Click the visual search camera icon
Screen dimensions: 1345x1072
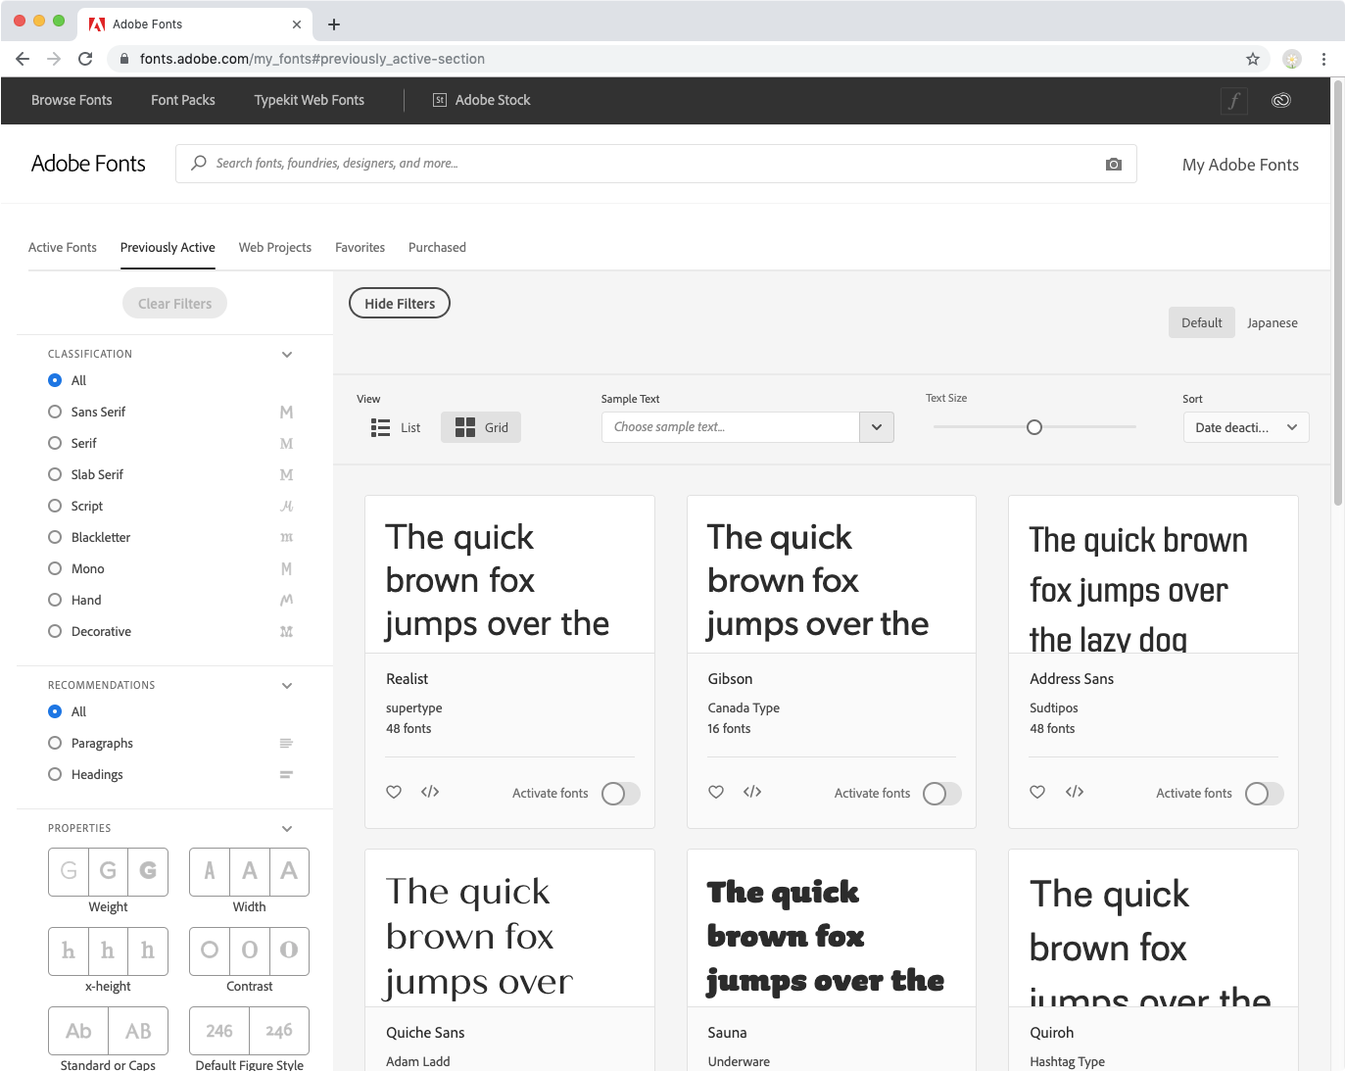click(1113, 165)
